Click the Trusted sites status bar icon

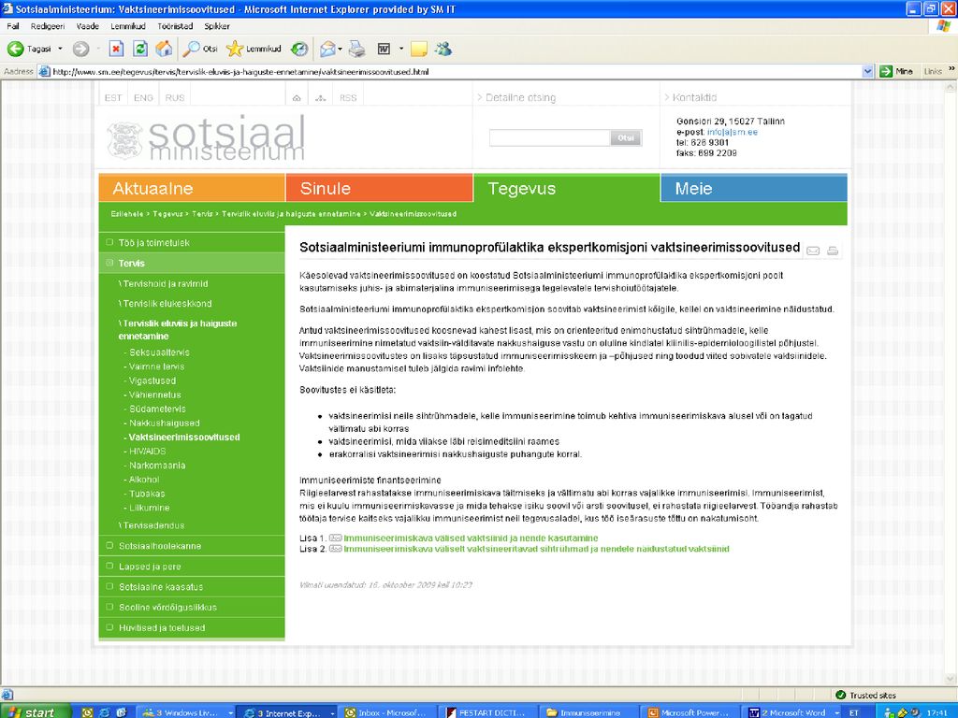pyautogui.click(x=841, y=695)
